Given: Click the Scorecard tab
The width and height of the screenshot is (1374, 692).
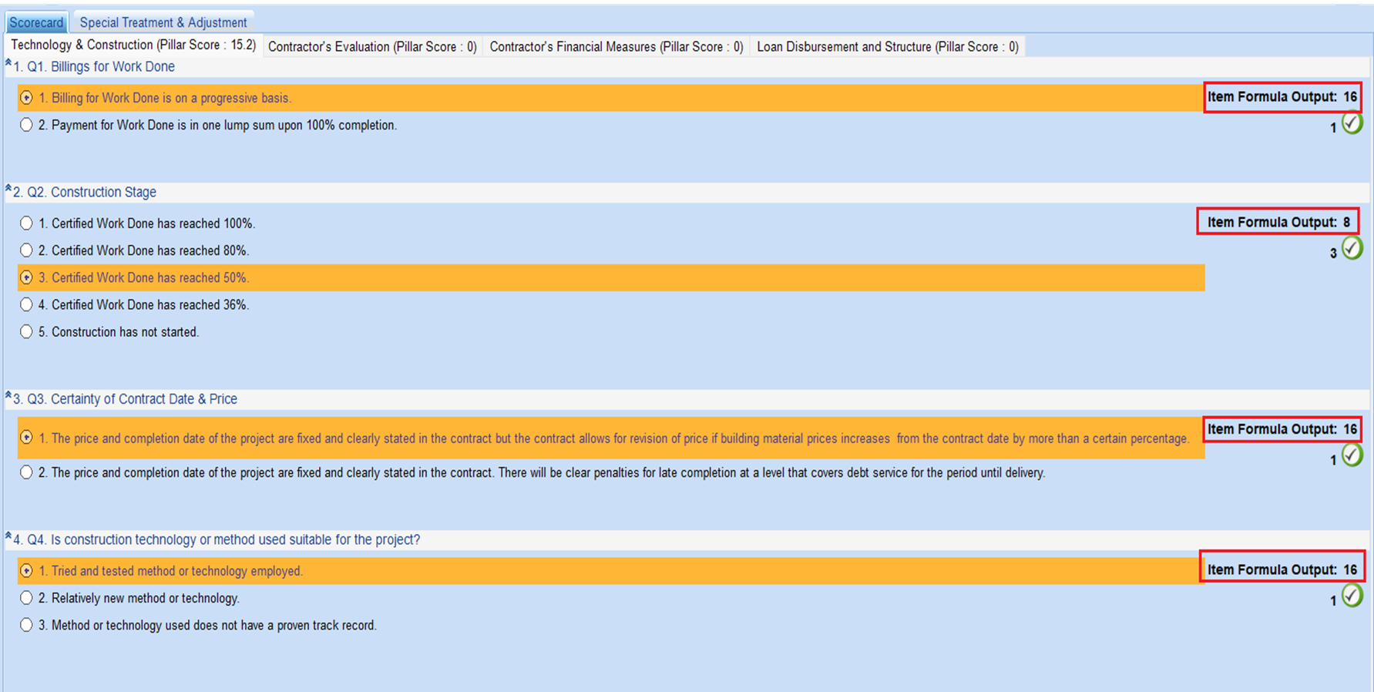Looking at the screenshot, I should pos(36,22).
